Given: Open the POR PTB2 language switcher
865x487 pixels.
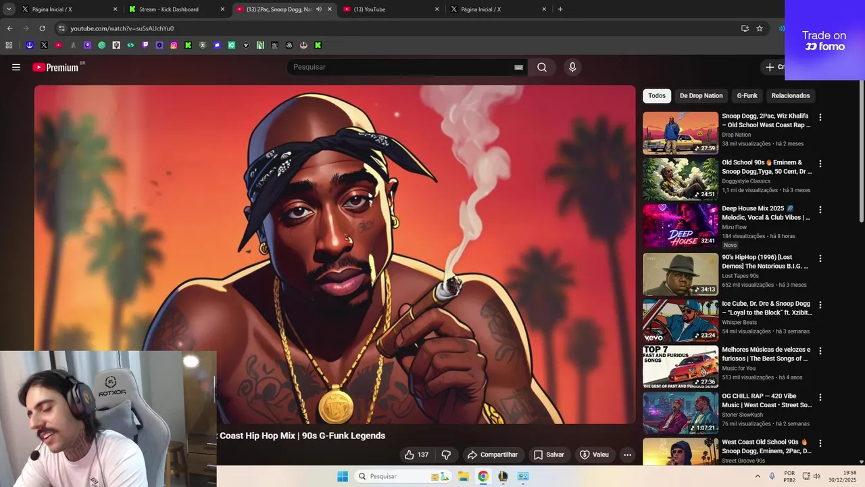Looking at the screenshot, I should point(789,476).
